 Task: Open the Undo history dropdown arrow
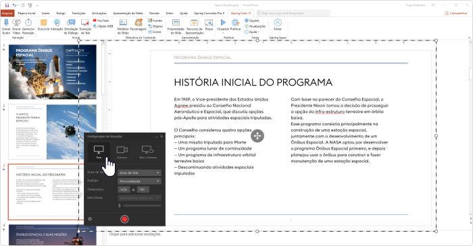pos(18,5)
